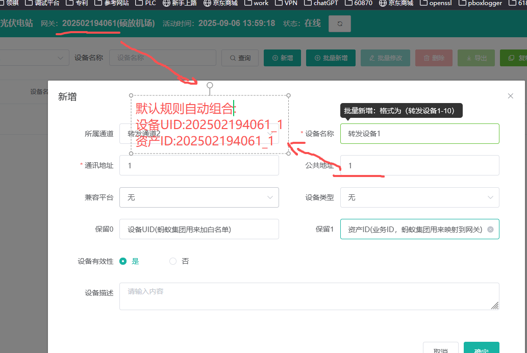
Task: Click the 查询 search button
Action: click(x=240, y=58)
